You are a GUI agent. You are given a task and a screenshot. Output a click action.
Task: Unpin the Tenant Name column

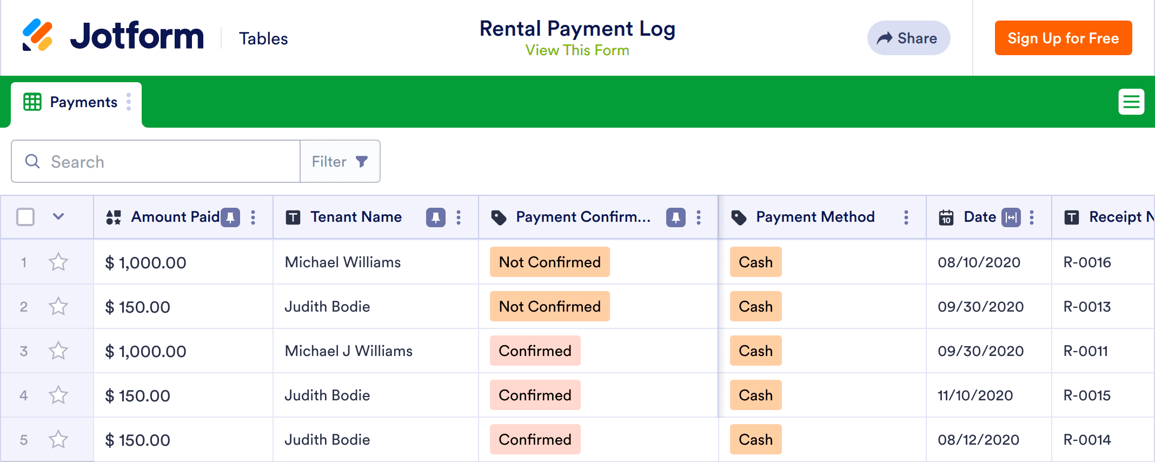click(435, 217)
